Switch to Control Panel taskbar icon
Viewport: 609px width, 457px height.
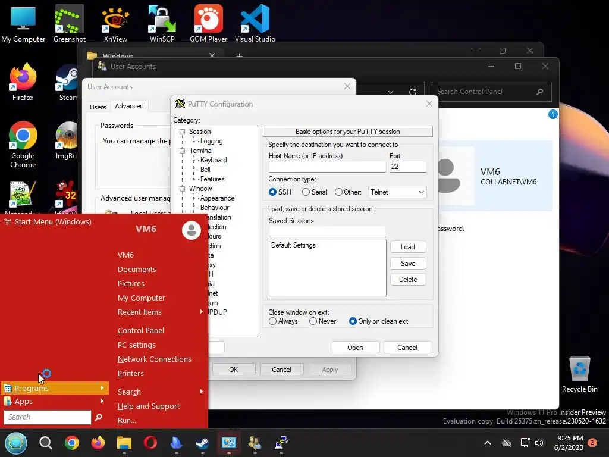click(x=229, y=443)
